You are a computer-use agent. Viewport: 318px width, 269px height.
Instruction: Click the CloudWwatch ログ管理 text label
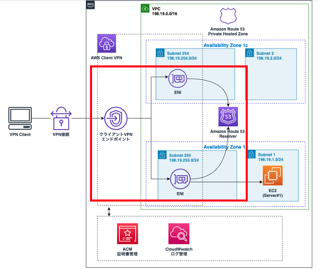pos(179,252)
